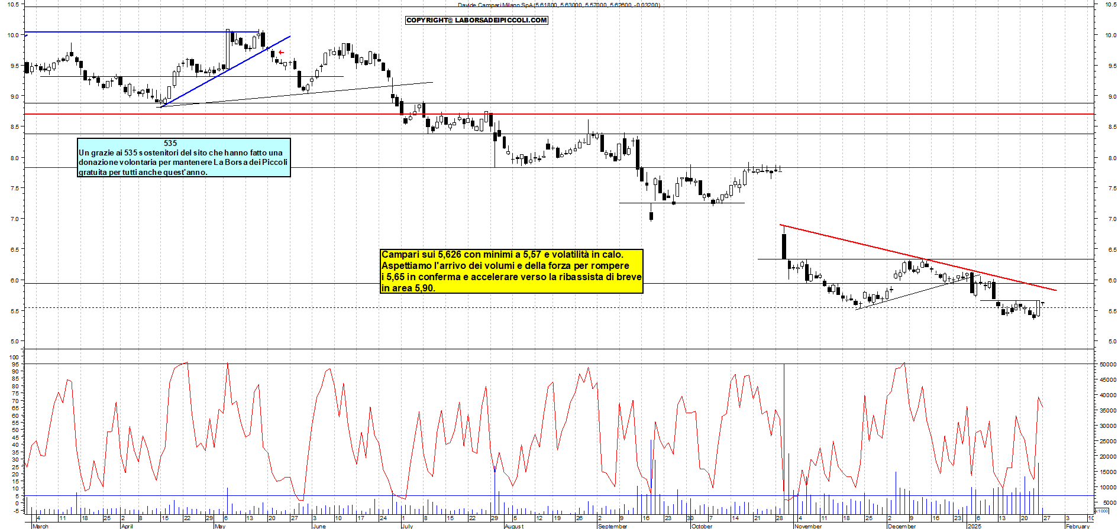Click the 'July' month label on the time axis
1118x529 pixels.
(x=407, y=526)
